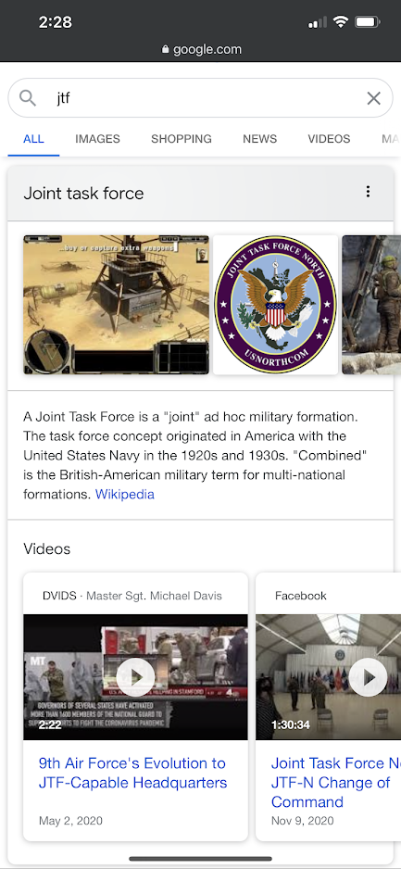Image resolution: width=401 pixels, height=869 pixels.
Task: Switch to the Shopping tab
Action: coord(182,139)
